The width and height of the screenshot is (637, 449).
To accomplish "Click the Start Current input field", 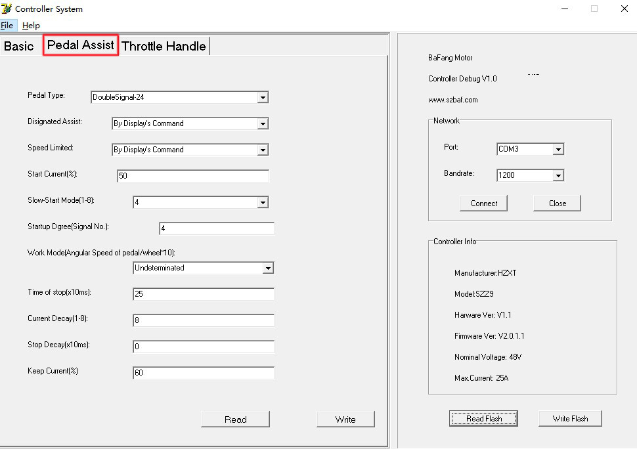I will [x=192, y=176].
